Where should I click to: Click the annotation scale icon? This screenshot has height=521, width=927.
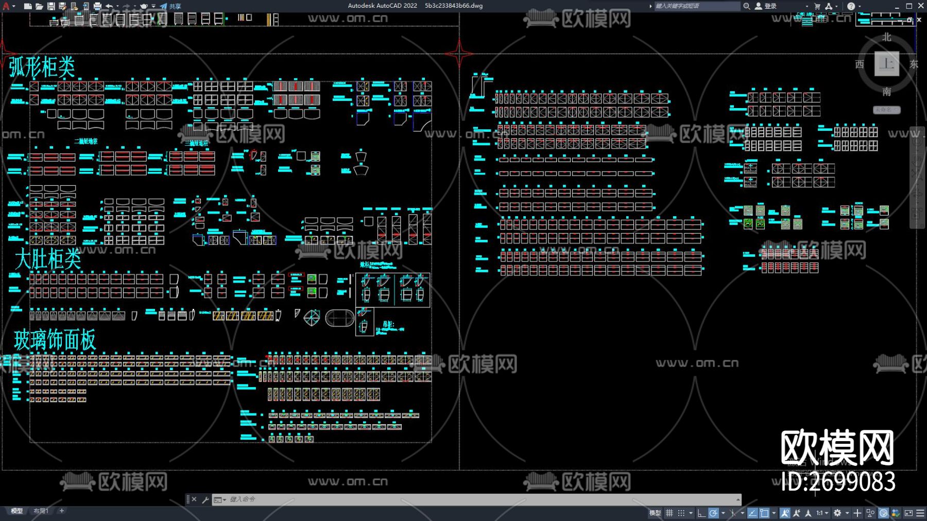[x=809, y=513]
